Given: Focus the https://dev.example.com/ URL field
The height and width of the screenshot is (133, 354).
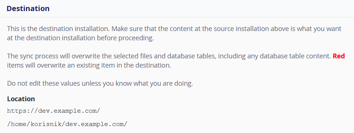Looking at the screenshot, I should [x=53, y=111].
